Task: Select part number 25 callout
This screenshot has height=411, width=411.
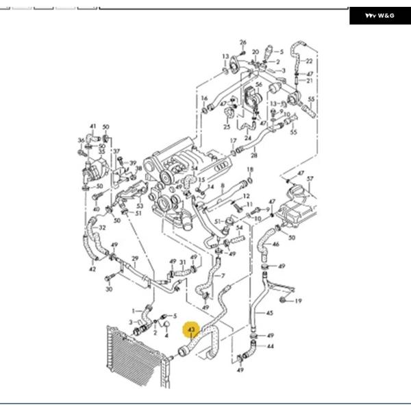Action: tap(227, 127)
